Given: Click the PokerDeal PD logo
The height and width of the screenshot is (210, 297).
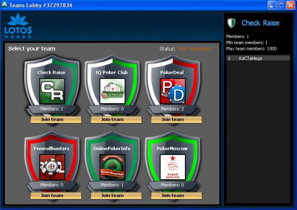Looking at the screenshot, I should pyautogui.click(x=172, y=91).
